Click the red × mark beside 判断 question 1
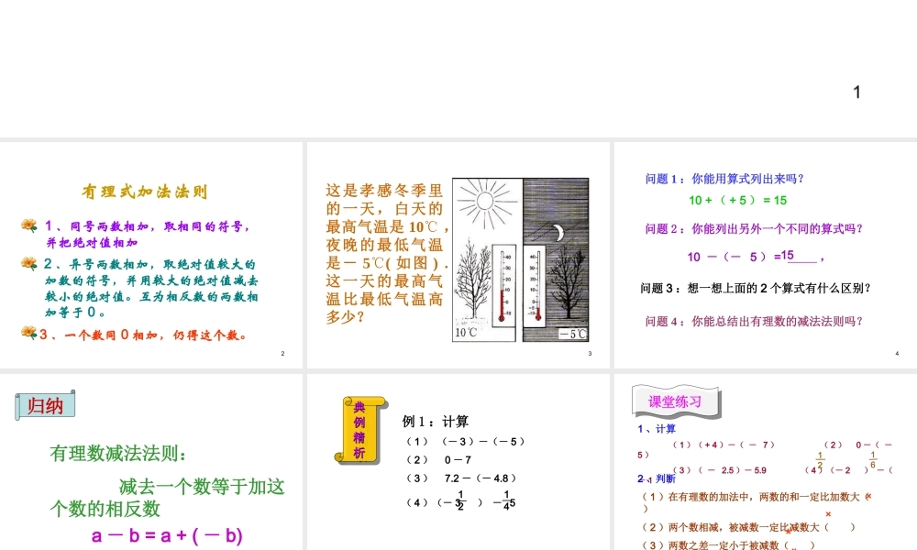Viewport: 917px width, 550px height. [x=868, y=496]
